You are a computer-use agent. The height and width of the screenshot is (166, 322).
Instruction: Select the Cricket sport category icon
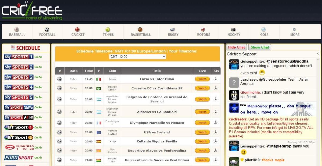78,29
